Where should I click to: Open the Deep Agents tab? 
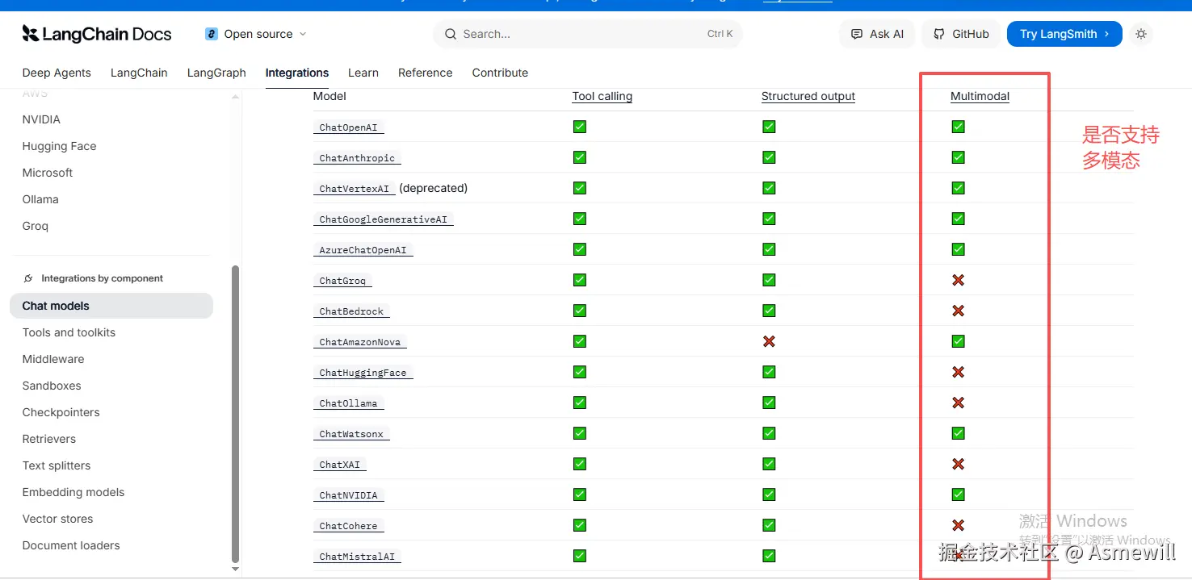pyautogui.click(x=57, y=73)
